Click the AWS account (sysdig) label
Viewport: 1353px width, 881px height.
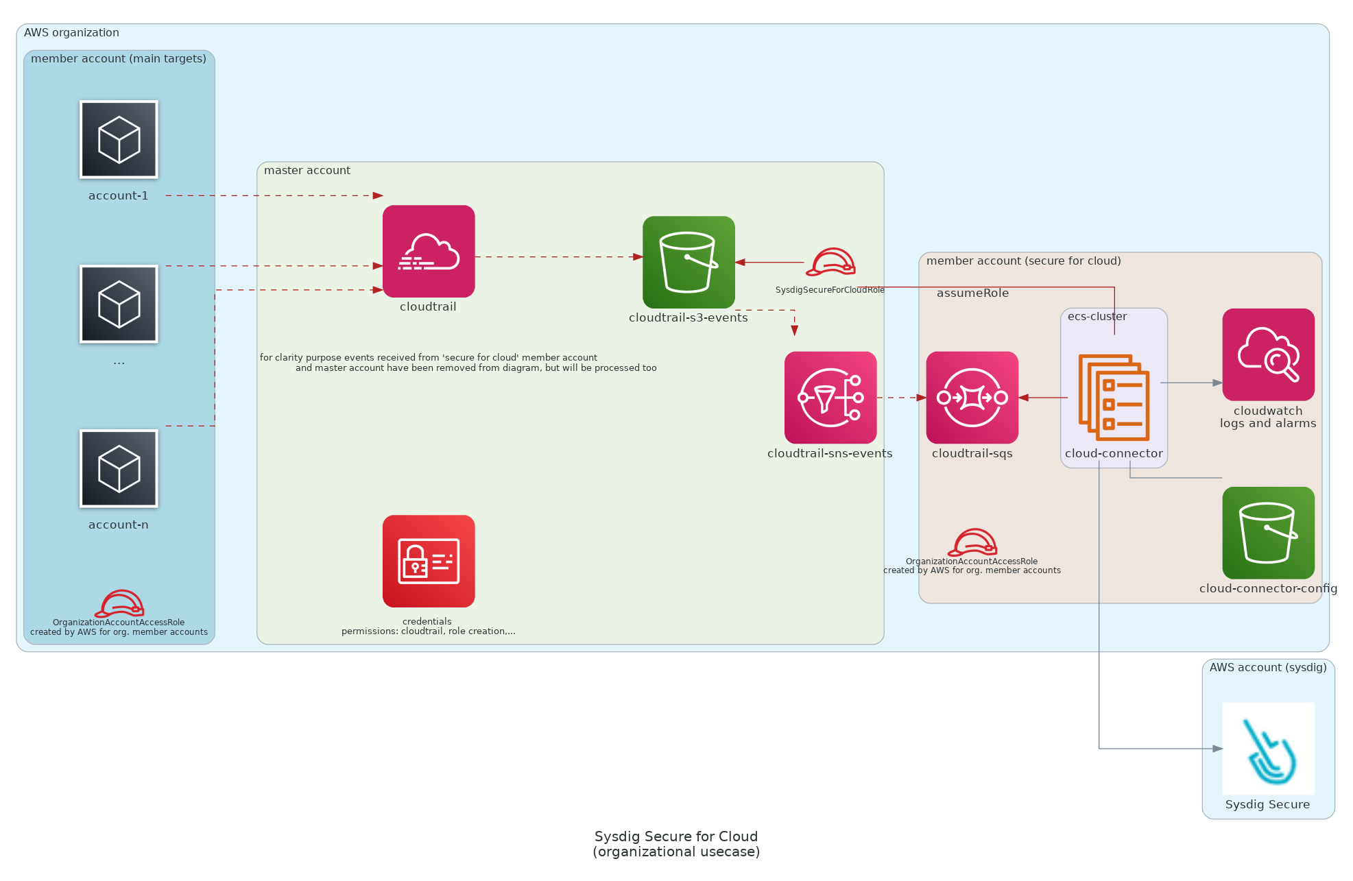pyautogui.click(x=1267, y=667)
